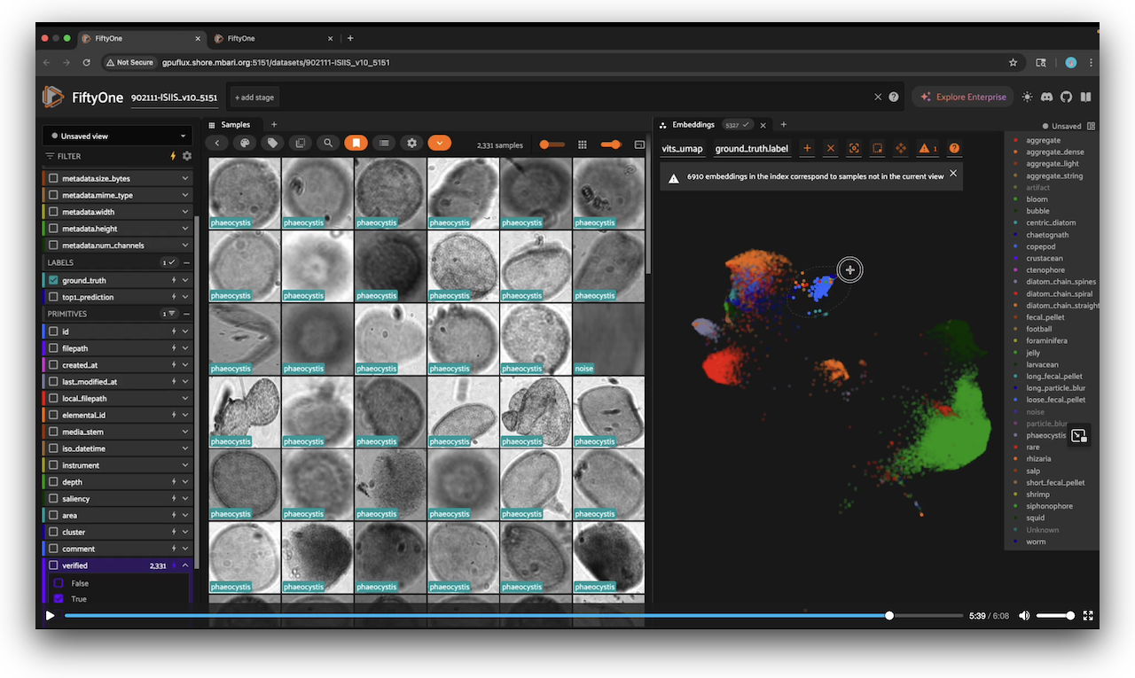This screenshot has height=678, width=1135.
Task: Add new panel next to Embeddings tab
Action: tap(783, 125)
